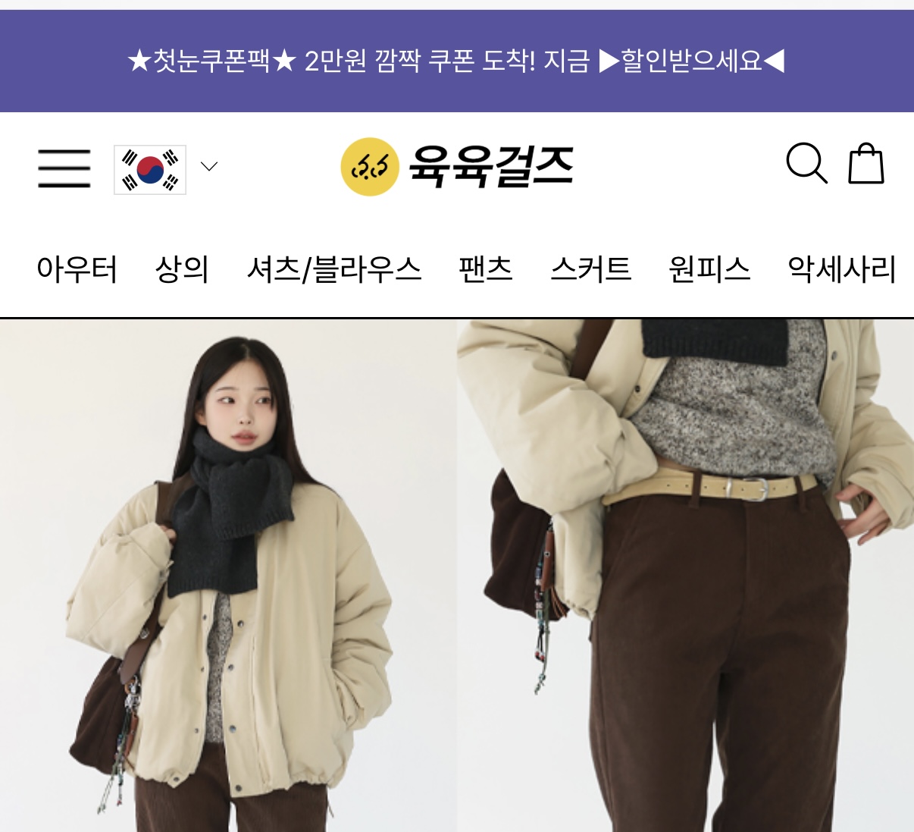Select the 상의 category
The width and height of the screenshot is (914, 832).
click(x=182, y=269)
